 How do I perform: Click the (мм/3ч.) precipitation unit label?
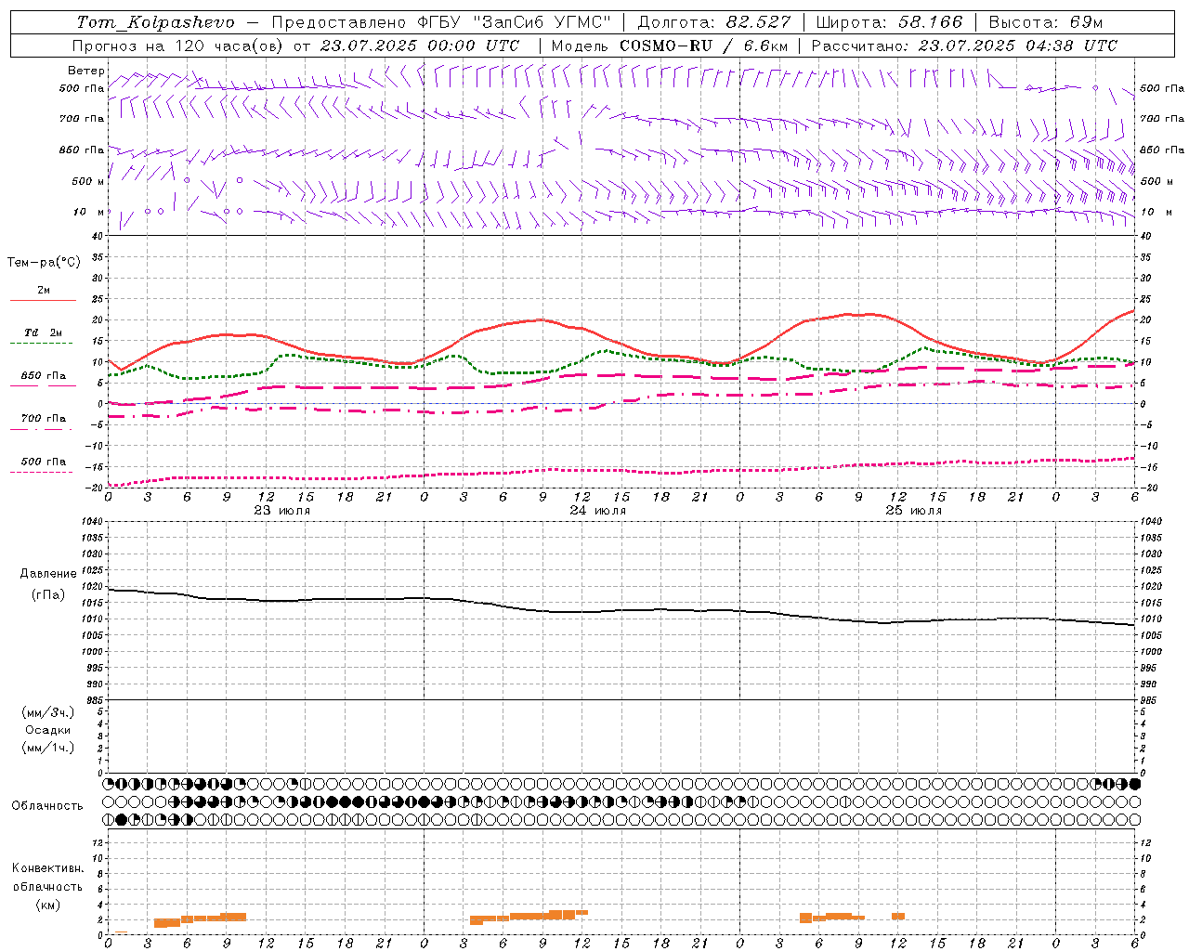[48, 713]
